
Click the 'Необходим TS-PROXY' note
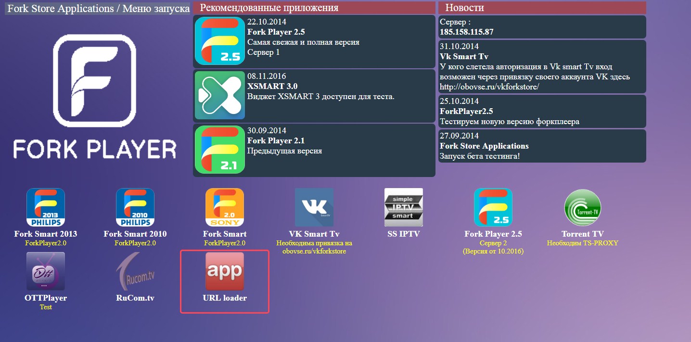(x=583, y=243)
